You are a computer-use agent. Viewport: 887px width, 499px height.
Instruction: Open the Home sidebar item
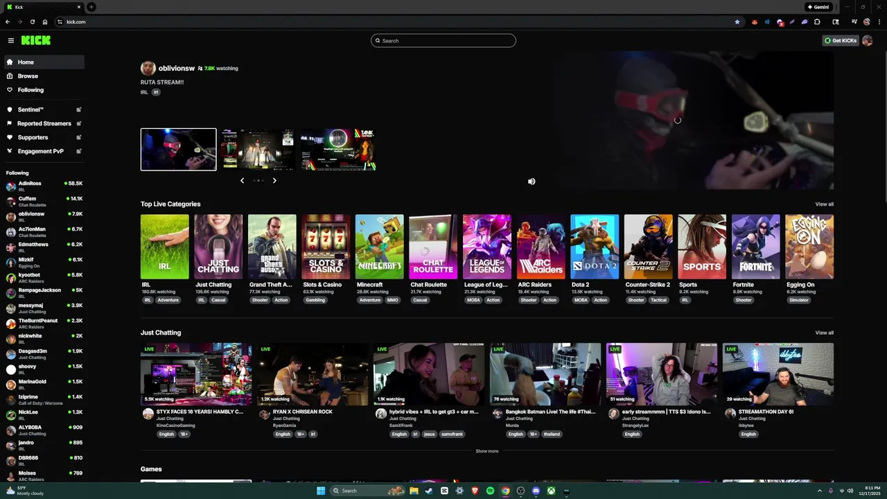tap(43, 62)
